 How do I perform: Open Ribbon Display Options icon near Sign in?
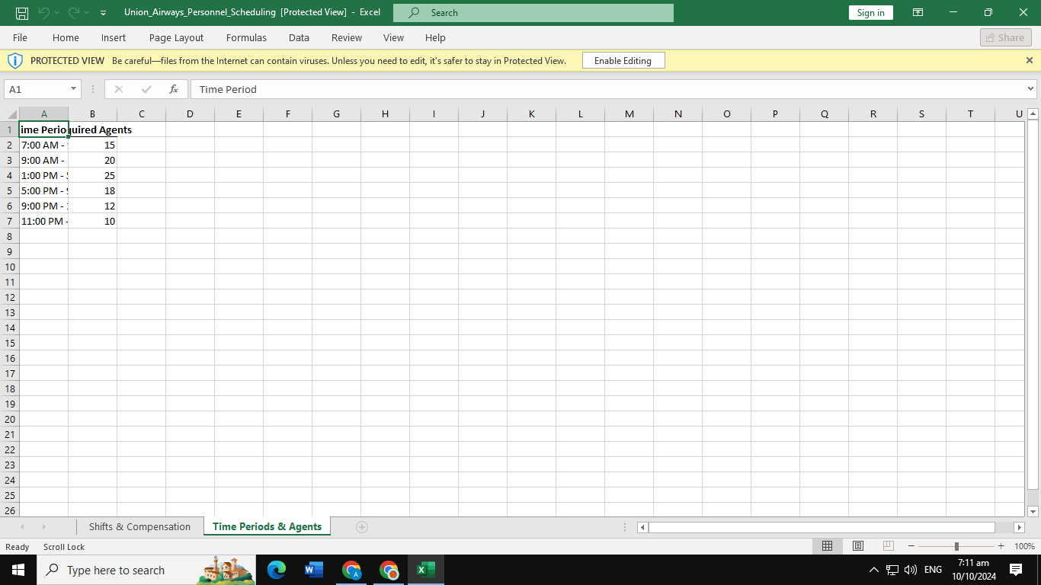click(918, 12)
